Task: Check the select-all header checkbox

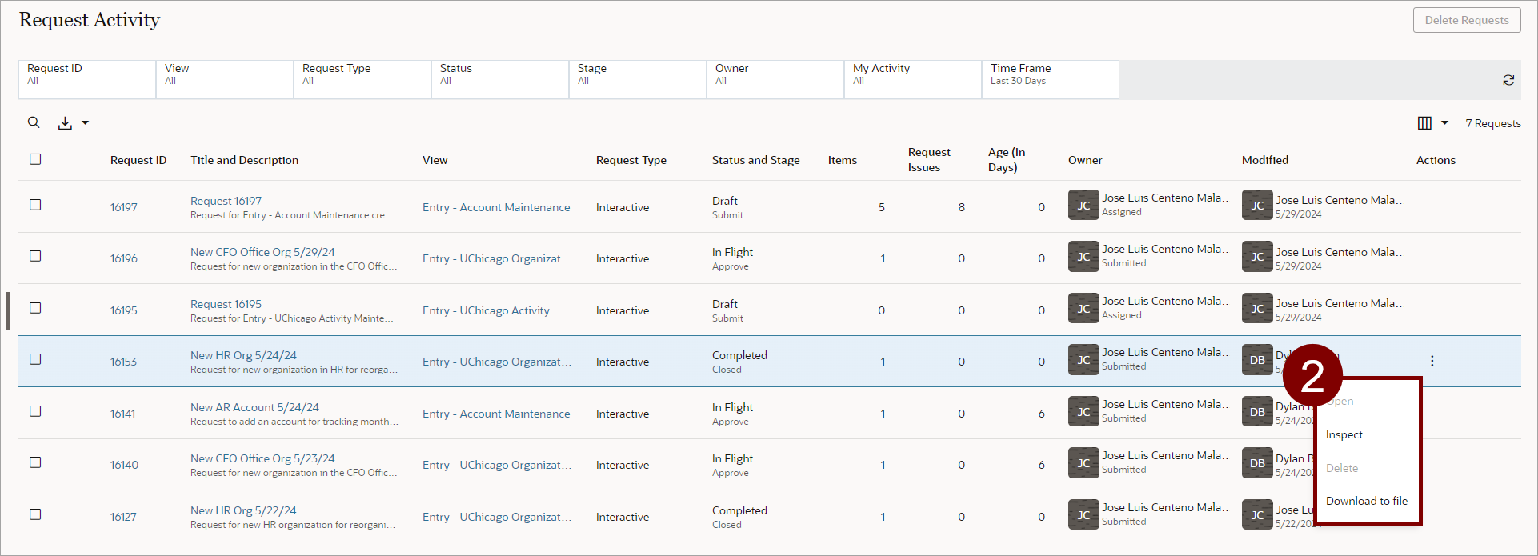Action: pos(35,159)
